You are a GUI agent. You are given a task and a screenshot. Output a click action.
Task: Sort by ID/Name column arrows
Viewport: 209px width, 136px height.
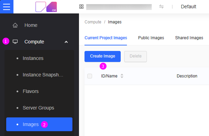122,76
